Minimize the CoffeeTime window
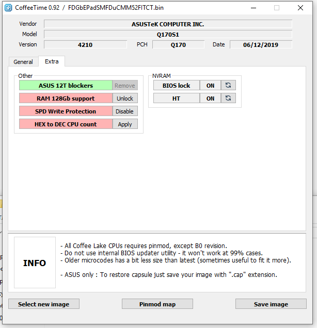 253,8
